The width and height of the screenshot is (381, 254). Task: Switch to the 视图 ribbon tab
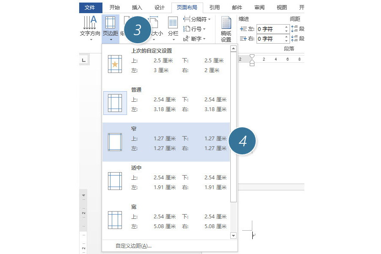(x=282, y=8)
